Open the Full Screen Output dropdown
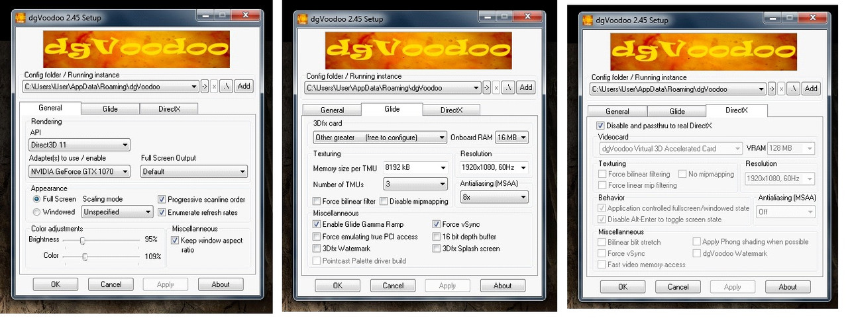This screenshot has width=848, height=326. [x=194, y=171]
